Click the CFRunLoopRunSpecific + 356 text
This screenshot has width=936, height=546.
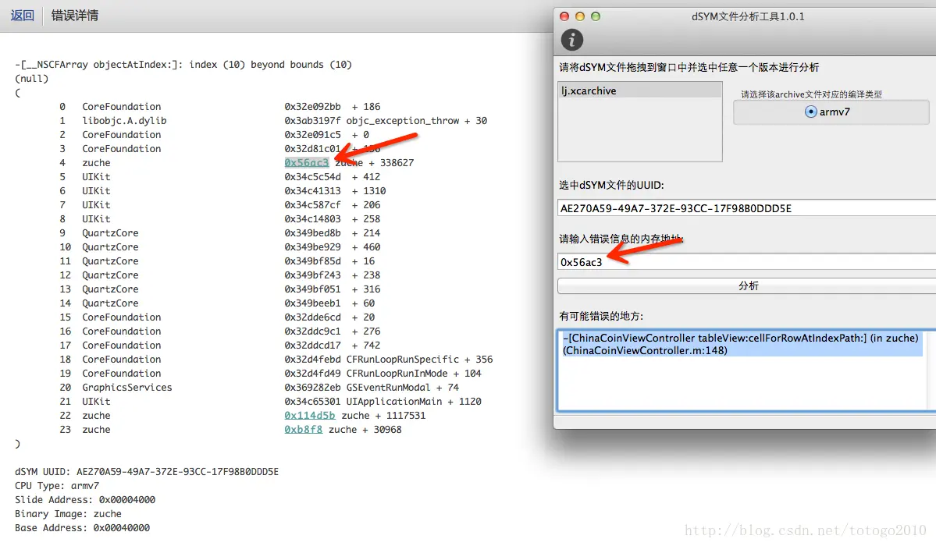(x=420, y=360)
